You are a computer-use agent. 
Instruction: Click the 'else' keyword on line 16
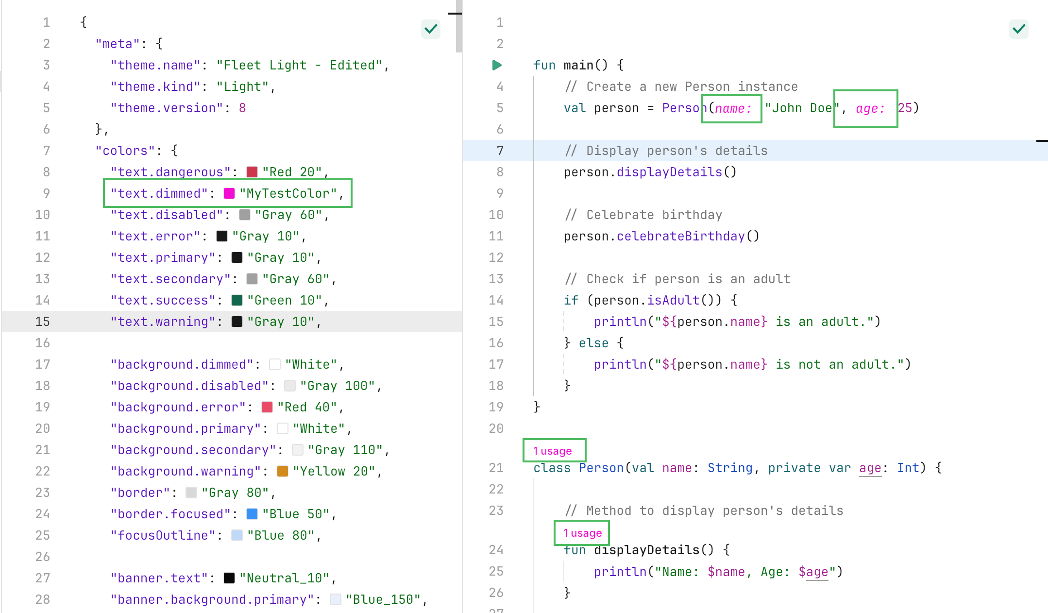point(593,343)
